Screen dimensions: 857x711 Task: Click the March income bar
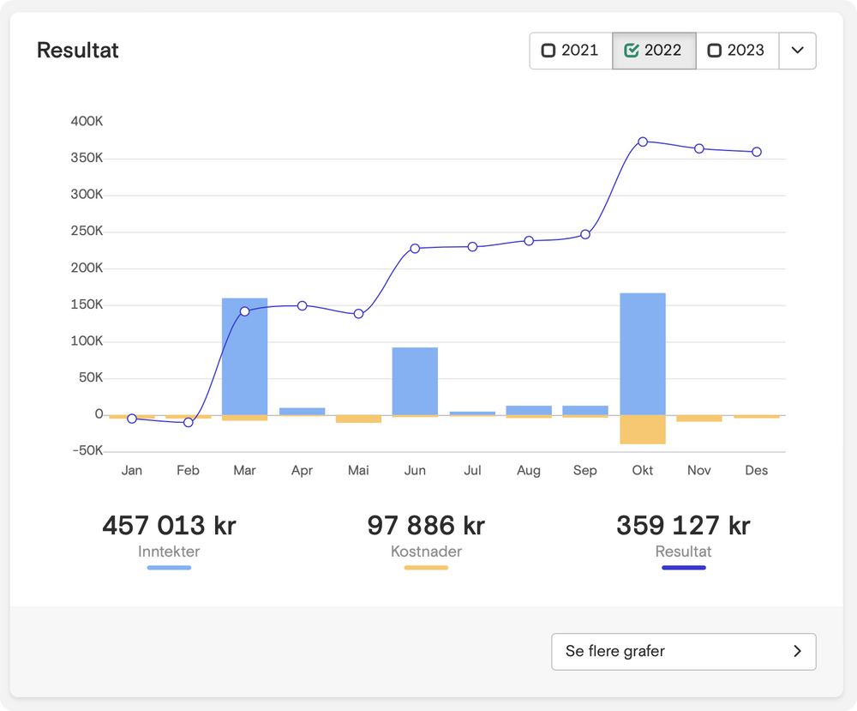click(245, 360)
